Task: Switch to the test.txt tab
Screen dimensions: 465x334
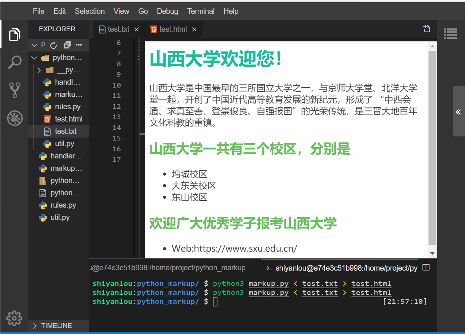Action: 118,29
